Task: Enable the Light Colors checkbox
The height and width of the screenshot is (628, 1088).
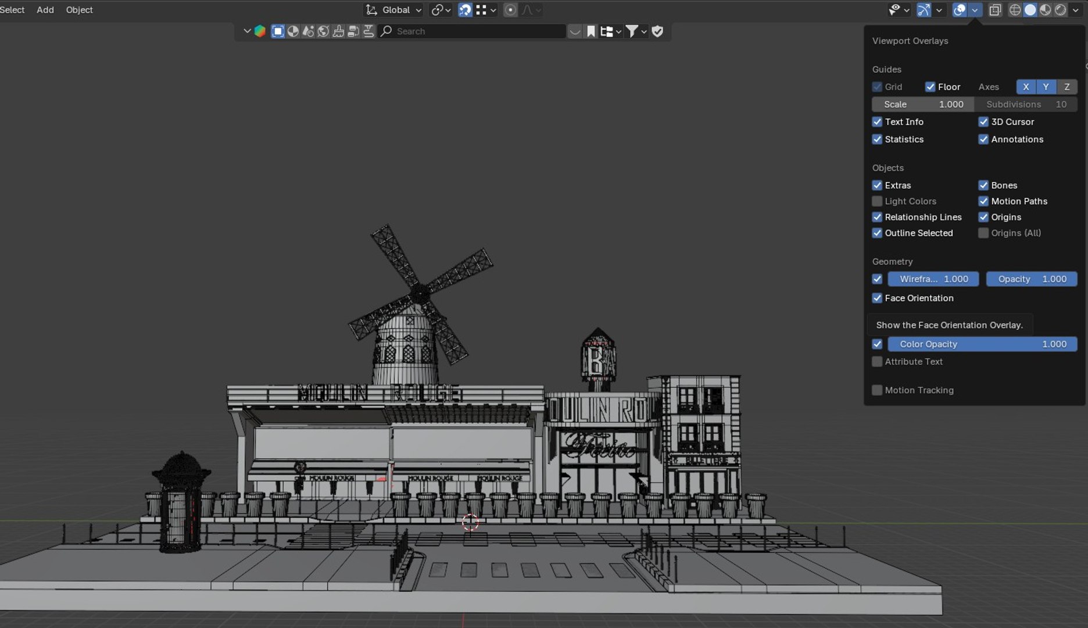Action: [x=877, y=201]
